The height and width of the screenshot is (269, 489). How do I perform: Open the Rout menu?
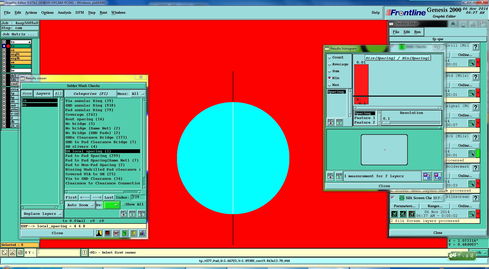click(x=103, y=12)
